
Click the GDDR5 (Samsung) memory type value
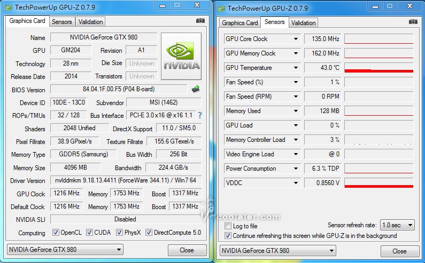83,154
